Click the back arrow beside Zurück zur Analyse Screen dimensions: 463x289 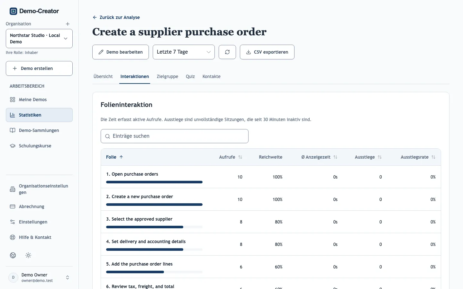(95, 17)
